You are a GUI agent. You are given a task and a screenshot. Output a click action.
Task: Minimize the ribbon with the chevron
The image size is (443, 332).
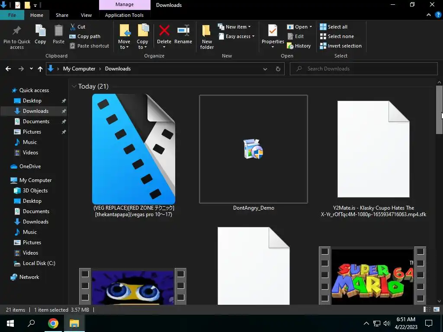[429, 15]
